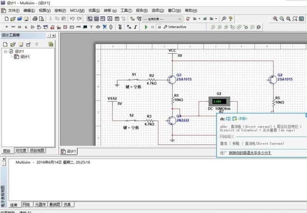Screen dimensions: 307x213
Task: Print the circuit
Action: 35,19
